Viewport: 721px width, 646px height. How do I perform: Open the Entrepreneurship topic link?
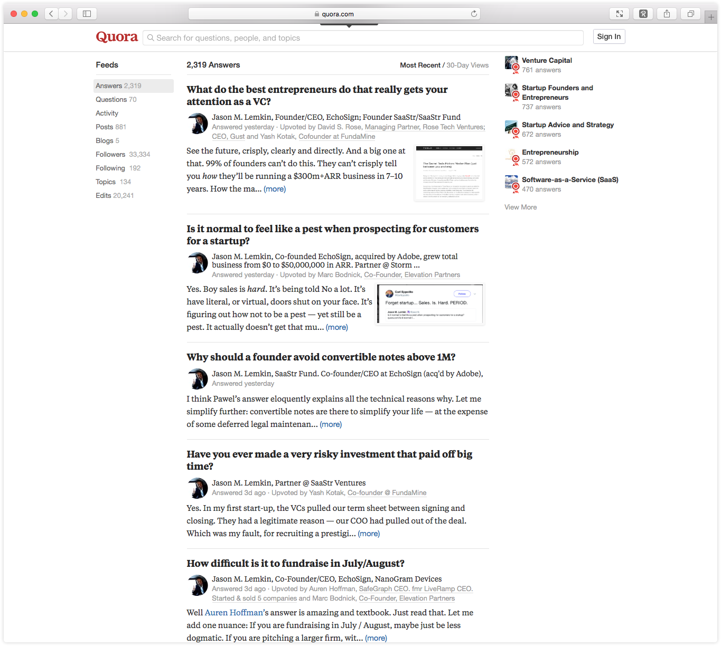(550, 153)
